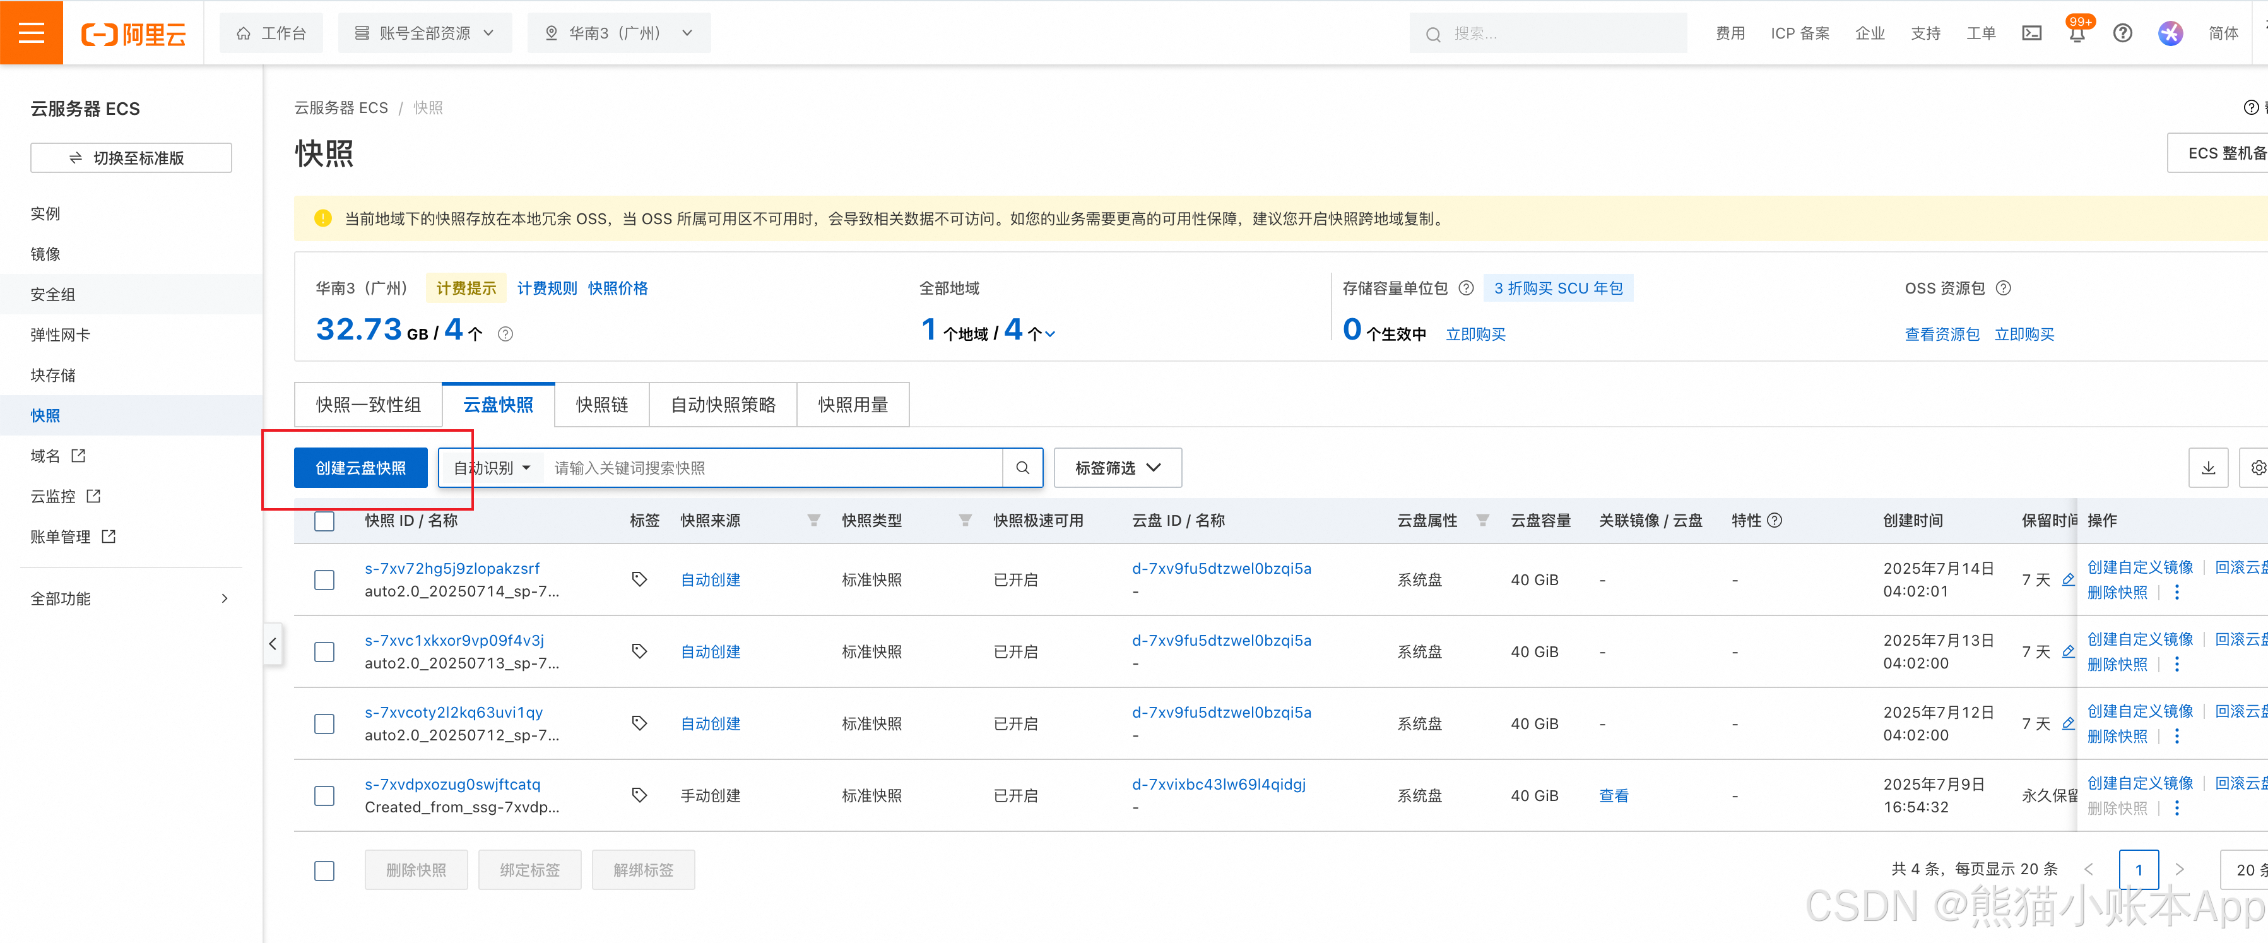Open 标签筛选 dropdown

(1117, 468)
